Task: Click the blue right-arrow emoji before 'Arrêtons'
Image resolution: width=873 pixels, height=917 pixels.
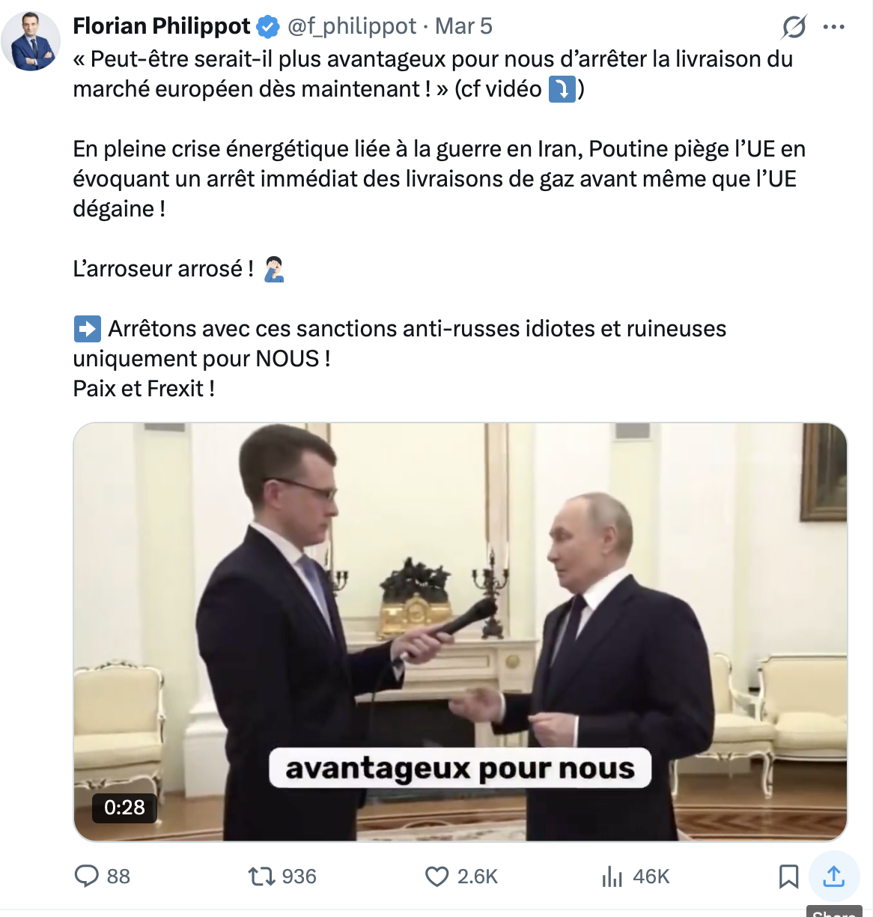Action: click(x=87, y=329)
